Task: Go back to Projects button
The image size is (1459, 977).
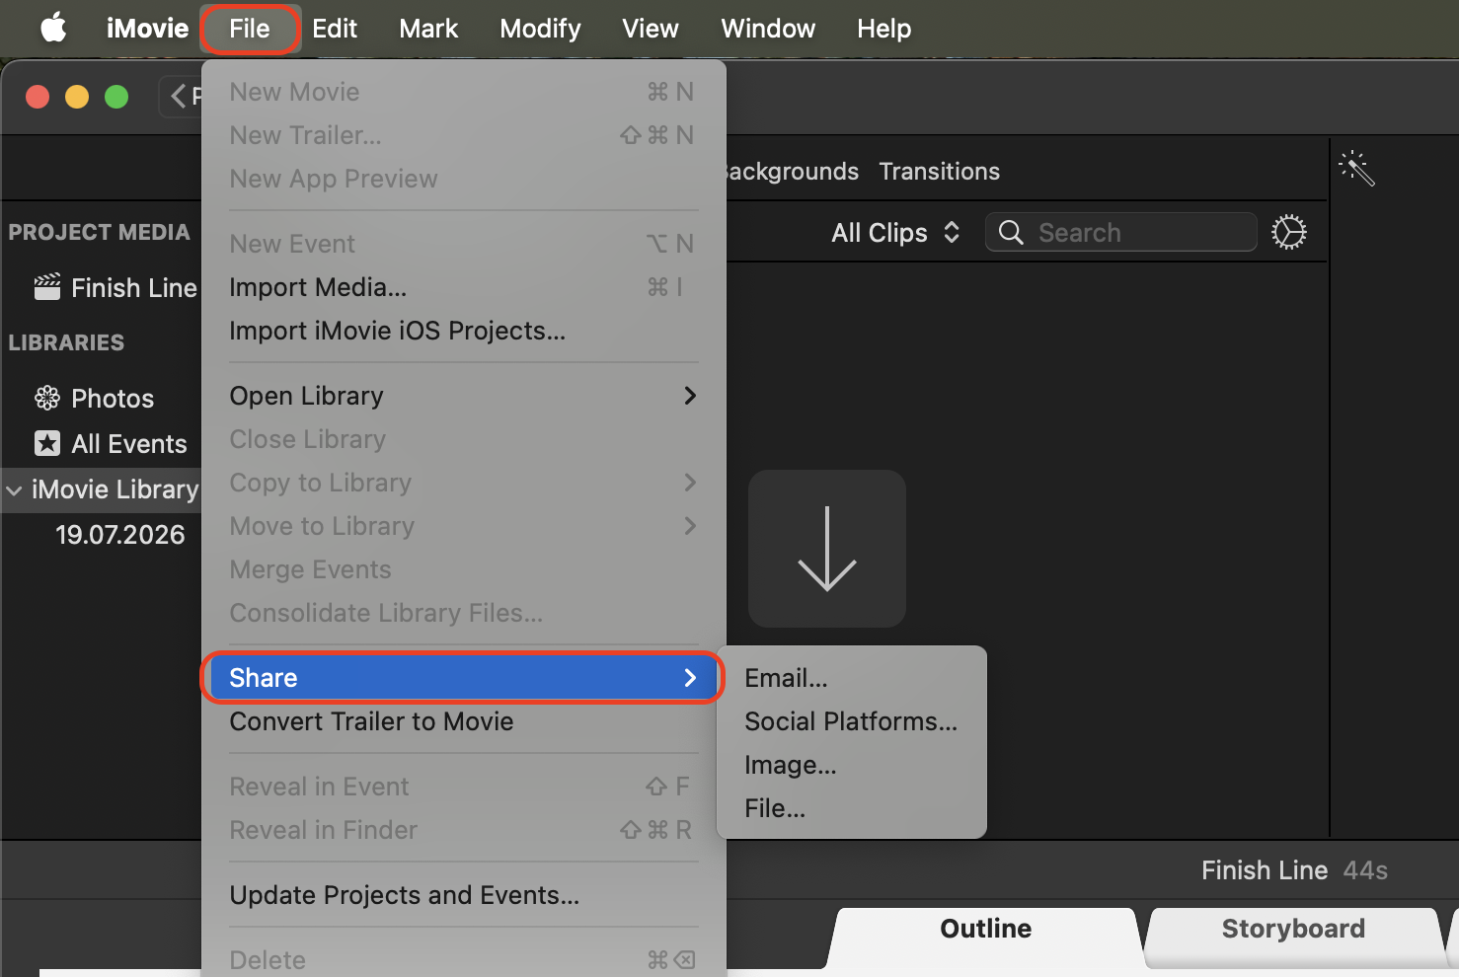Action: 181,96
